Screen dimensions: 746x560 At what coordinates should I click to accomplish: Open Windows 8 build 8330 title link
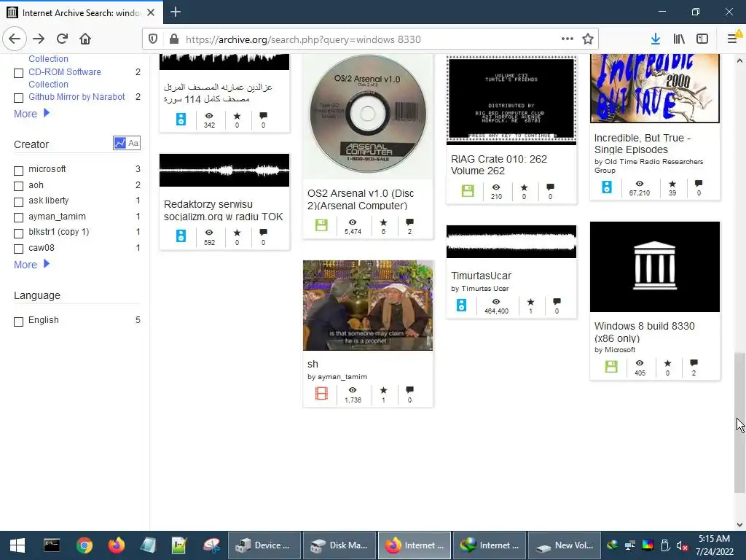coord(644,332)
